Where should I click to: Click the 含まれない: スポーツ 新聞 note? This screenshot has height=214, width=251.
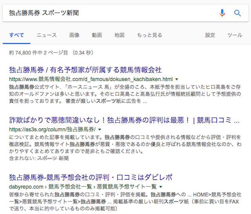39,158
